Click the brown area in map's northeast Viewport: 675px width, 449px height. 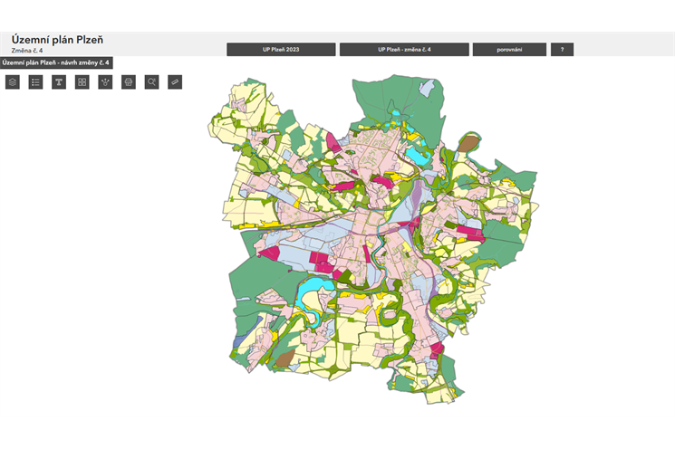point(468,143)
